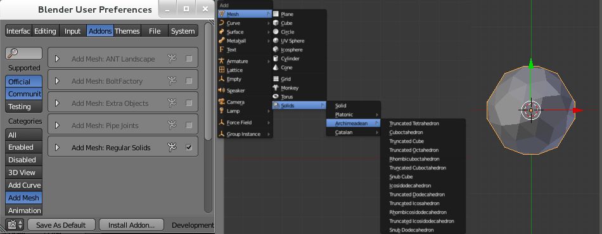Screen dimensions: 602x234
Task: Click the magnifier search icon in Addons
Action: (x=13, y=53)
